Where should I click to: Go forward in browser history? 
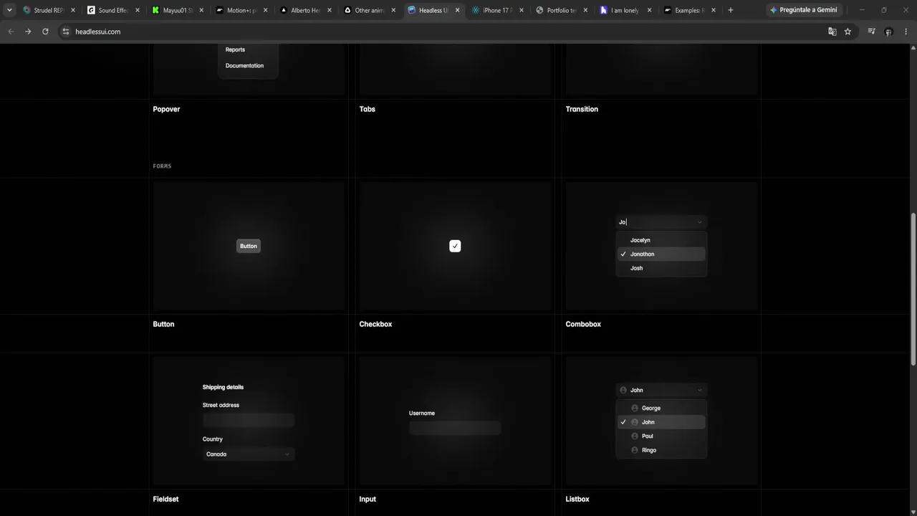[x=28, y=32]
